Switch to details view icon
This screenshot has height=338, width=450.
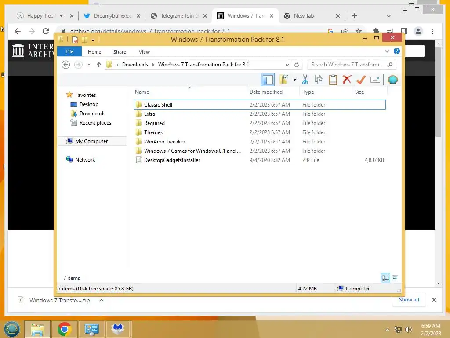point(385,278)
